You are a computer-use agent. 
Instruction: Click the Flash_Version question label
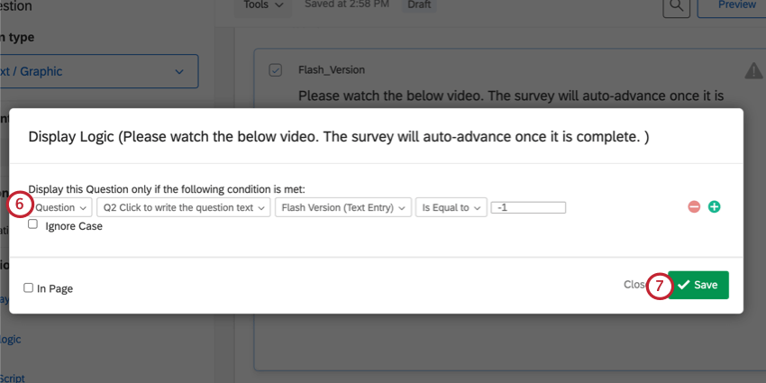coord(331,69)
